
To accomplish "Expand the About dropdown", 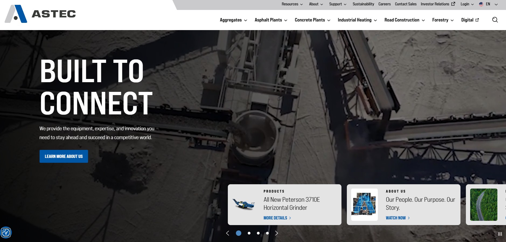I will click(316, 4).
